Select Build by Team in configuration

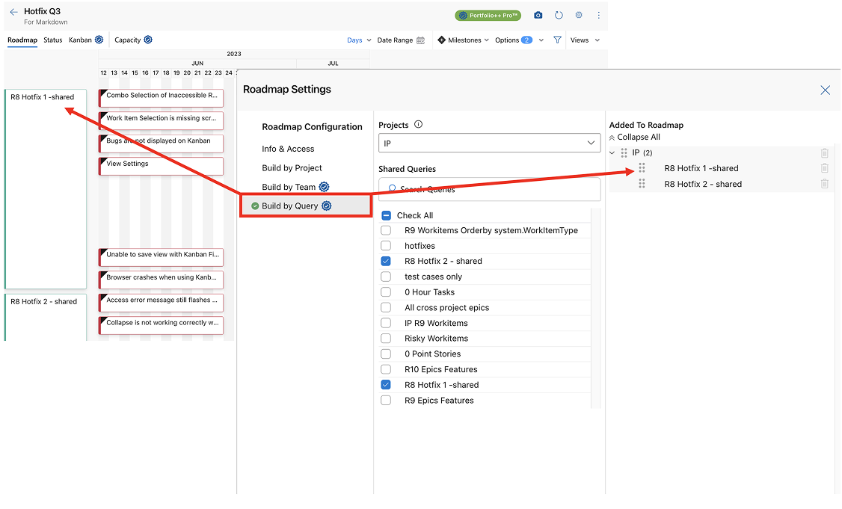[289, 187]
